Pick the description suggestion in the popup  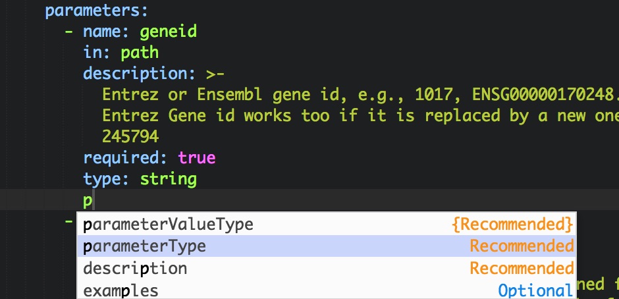click(135, 269)
